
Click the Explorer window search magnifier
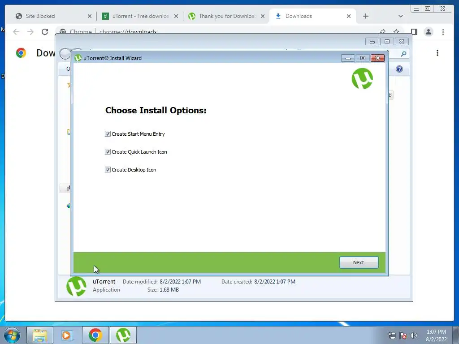click(403, 54)
